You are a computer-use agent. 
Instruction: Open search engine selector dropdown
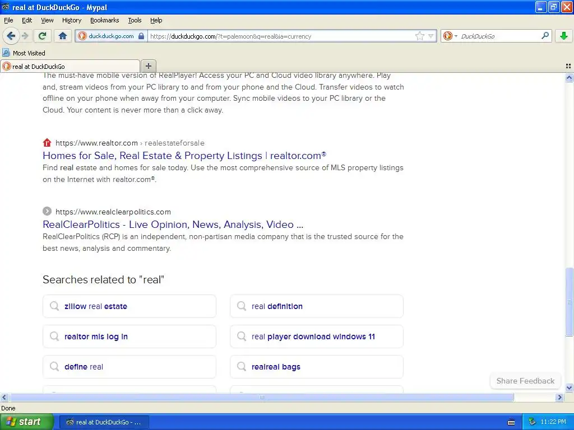(x=450, y=36)
